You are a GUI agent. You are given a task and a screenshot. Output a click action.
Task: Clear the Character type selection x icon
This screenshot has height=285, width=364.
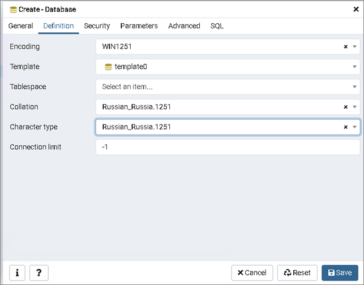(x=345, y=127)
